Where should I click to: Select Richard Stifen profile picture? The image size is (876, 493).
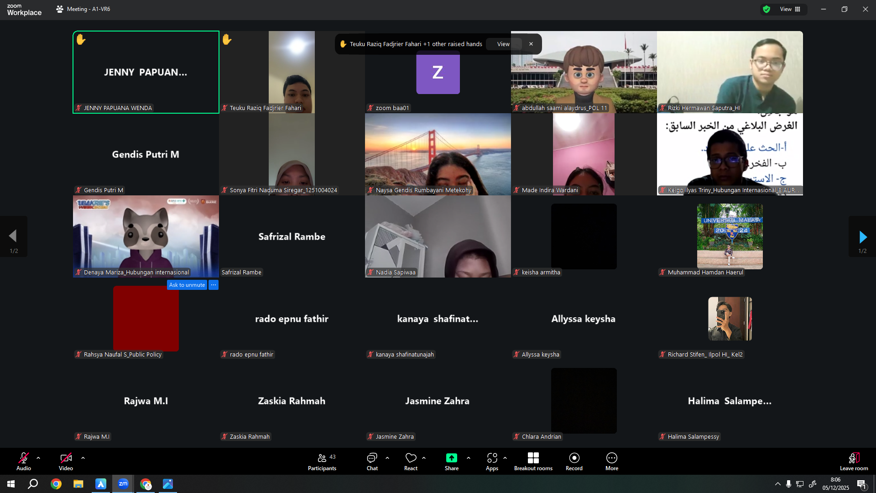click(730, 319)
